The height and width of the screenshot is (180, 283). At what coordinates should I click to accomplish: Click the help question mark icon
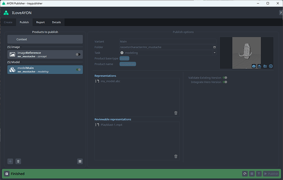coord(281,13)
